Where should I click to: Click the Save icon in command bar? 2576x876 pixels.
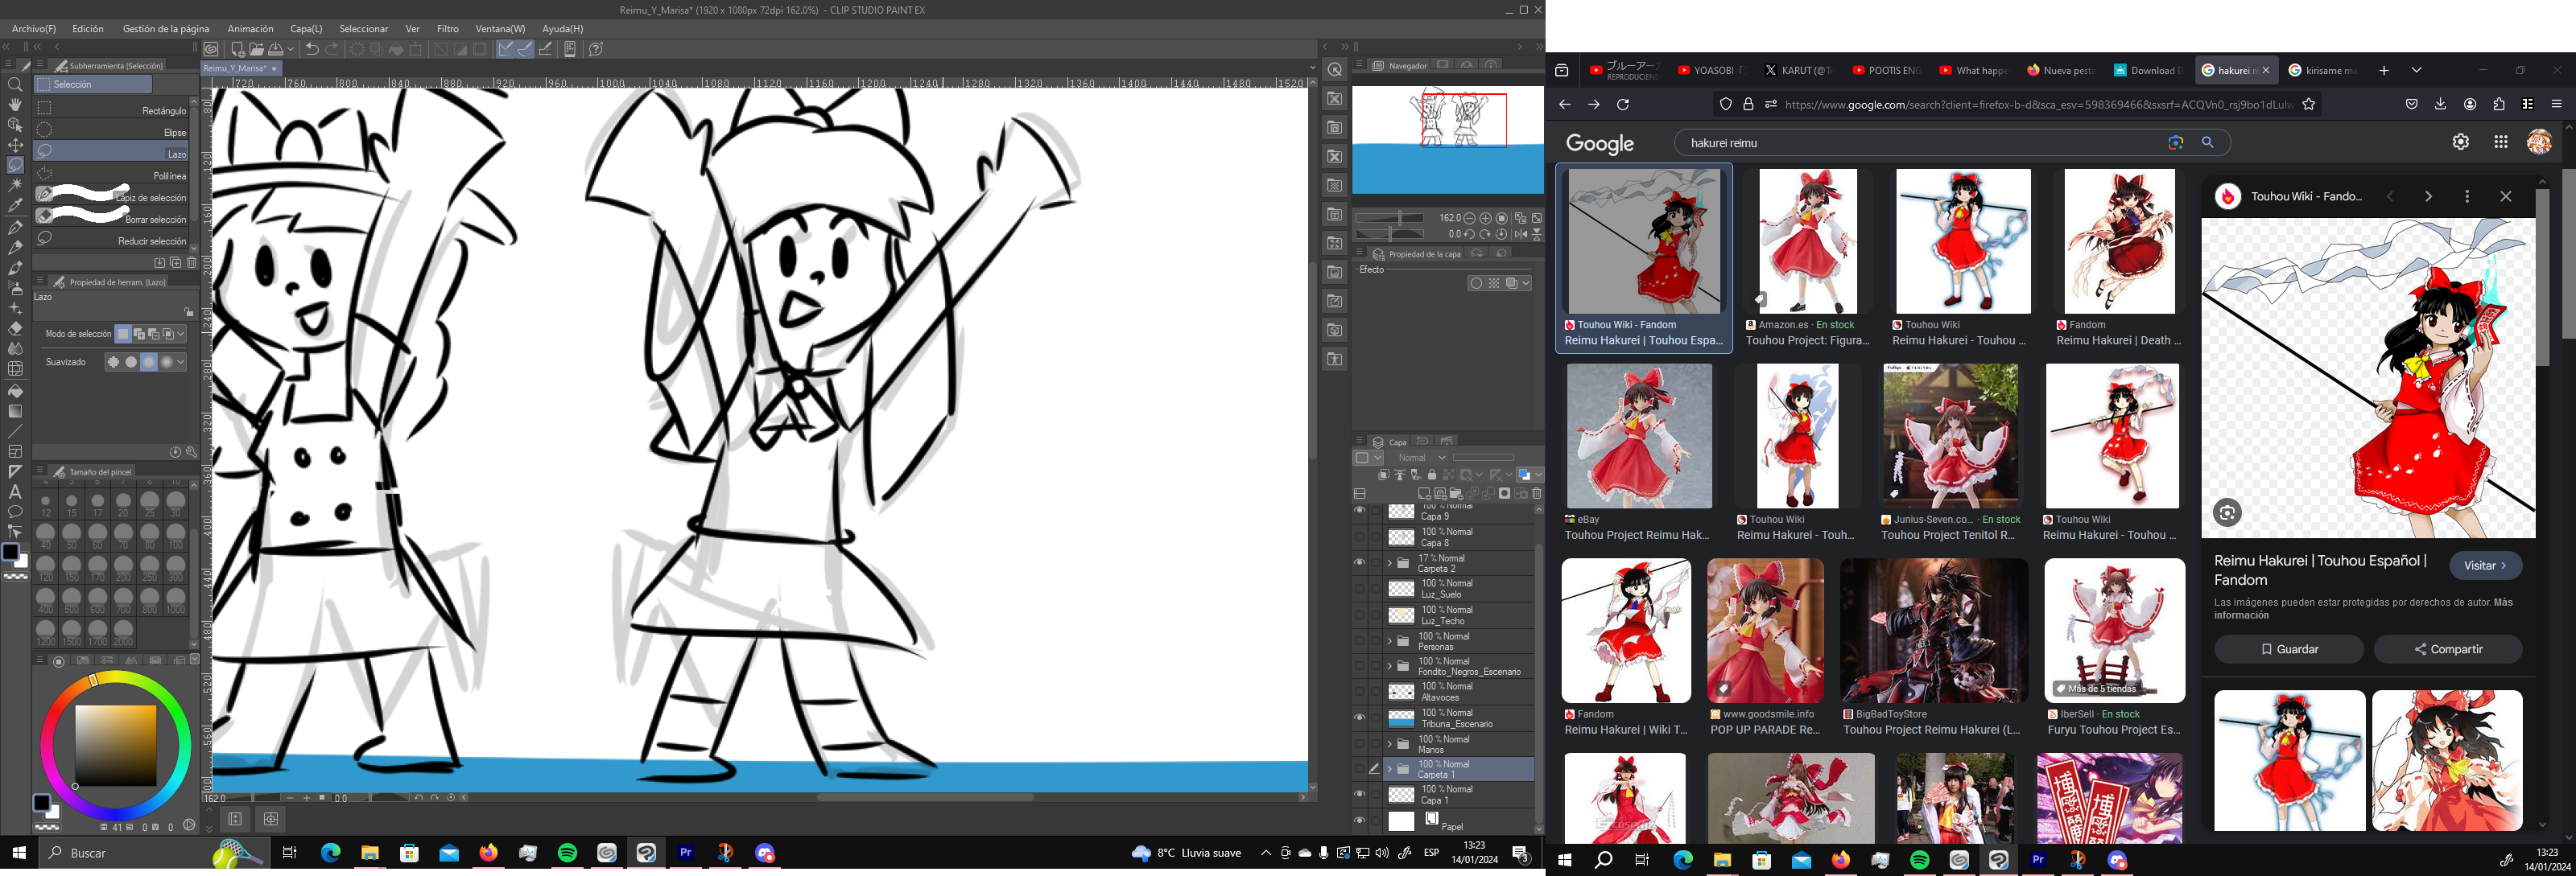tap(276, 49)
